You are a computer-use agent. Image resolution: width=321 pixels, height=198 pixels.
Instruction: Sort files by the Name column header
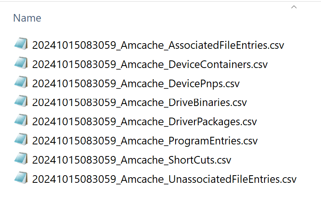pyautogui.click(x=27, y=18)
